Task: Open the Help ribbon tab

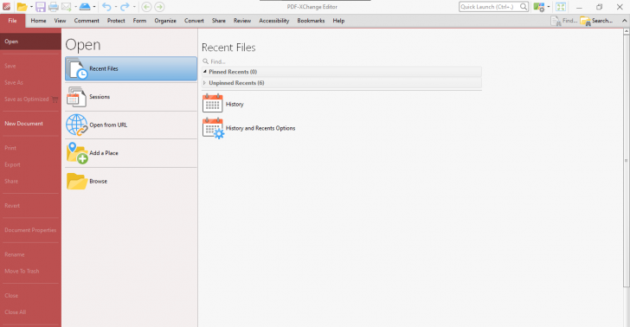Action: 338,21
